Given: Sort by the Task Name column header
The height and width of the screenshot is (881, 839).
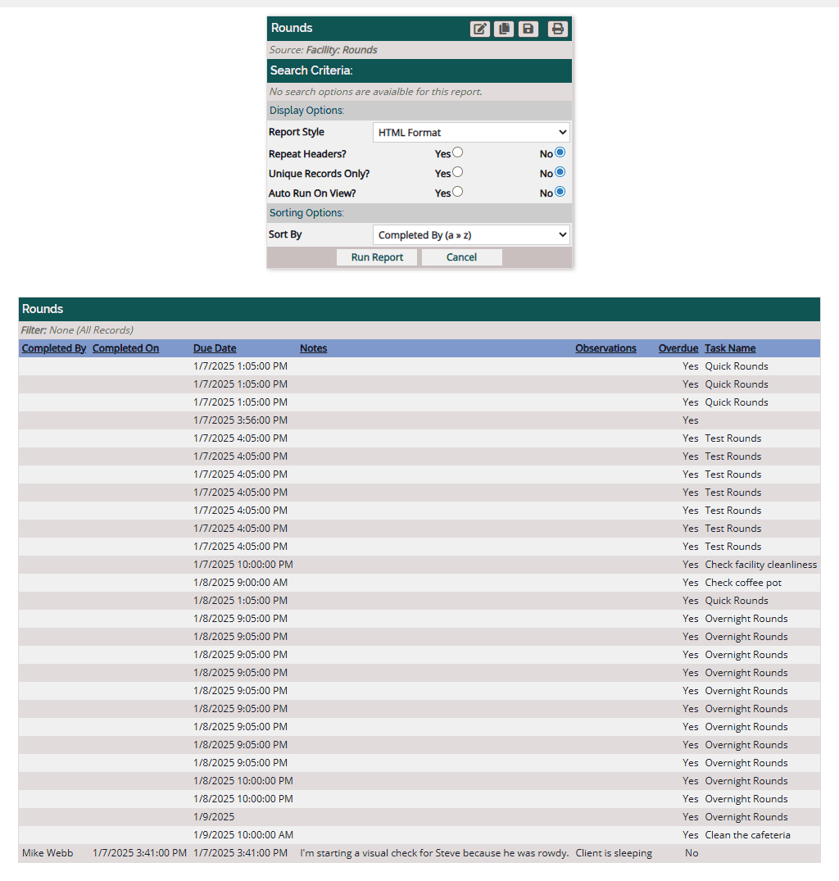Looking at the screenshot, I should point(730,348).
